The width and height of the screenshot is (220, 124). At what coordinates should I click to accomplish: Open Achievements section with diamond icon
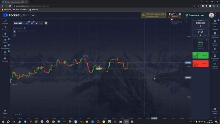(x=5, y=47)
